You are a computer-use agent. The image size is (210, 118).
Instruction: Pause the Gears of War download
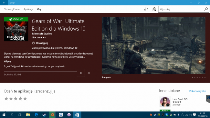coord(81,73)
